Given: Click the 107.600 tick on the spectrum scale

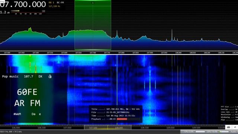Looking at the screenshot, I should (64, 53).
